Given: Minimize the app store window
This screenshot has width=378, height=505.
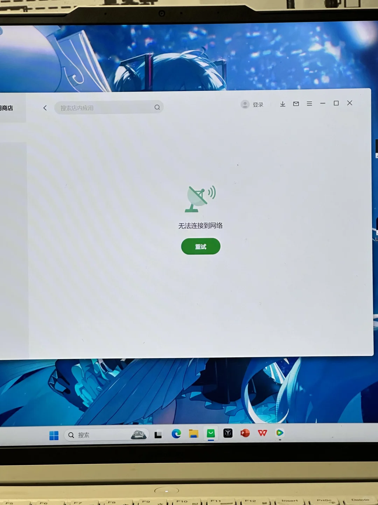Looking at the screenshot, I should 323,103.
